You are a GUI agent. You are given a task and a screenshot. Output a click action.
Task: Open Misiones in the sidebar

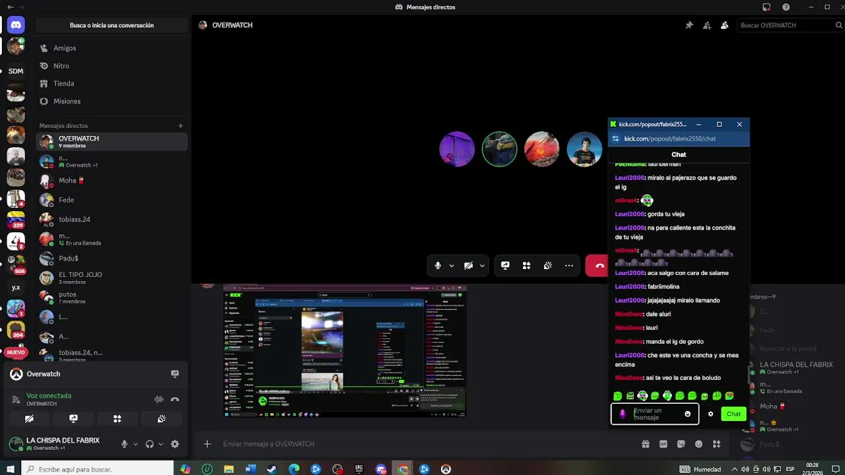(112, 102)
